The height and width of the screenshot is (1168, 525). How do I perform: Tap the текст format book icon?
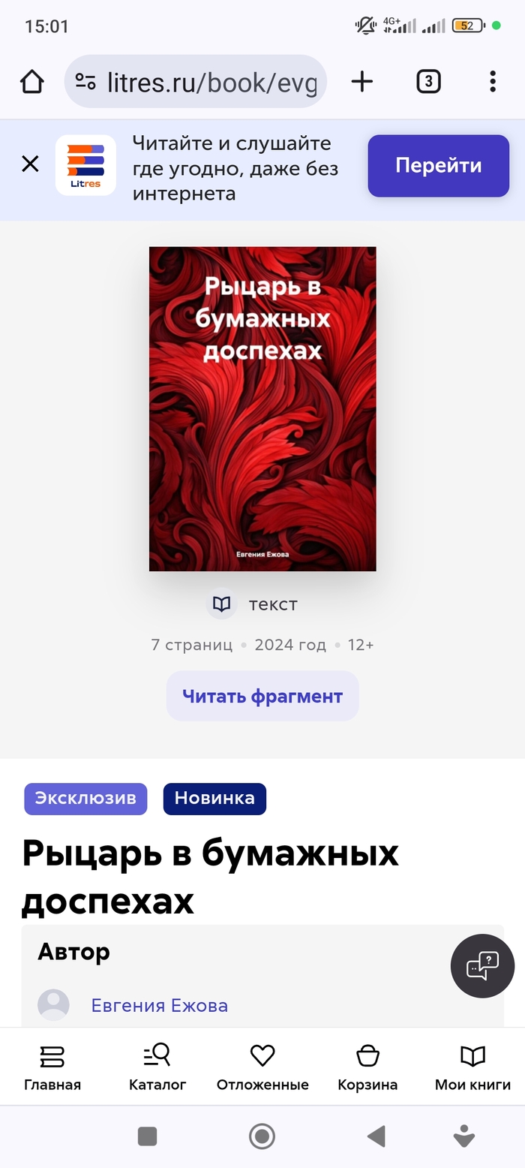pyautogui.click(x=221, y=604)
